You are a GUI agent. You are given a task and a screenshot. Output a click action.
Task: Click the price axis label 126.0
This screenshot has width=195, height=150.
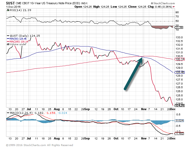click(x=179, y=91)
